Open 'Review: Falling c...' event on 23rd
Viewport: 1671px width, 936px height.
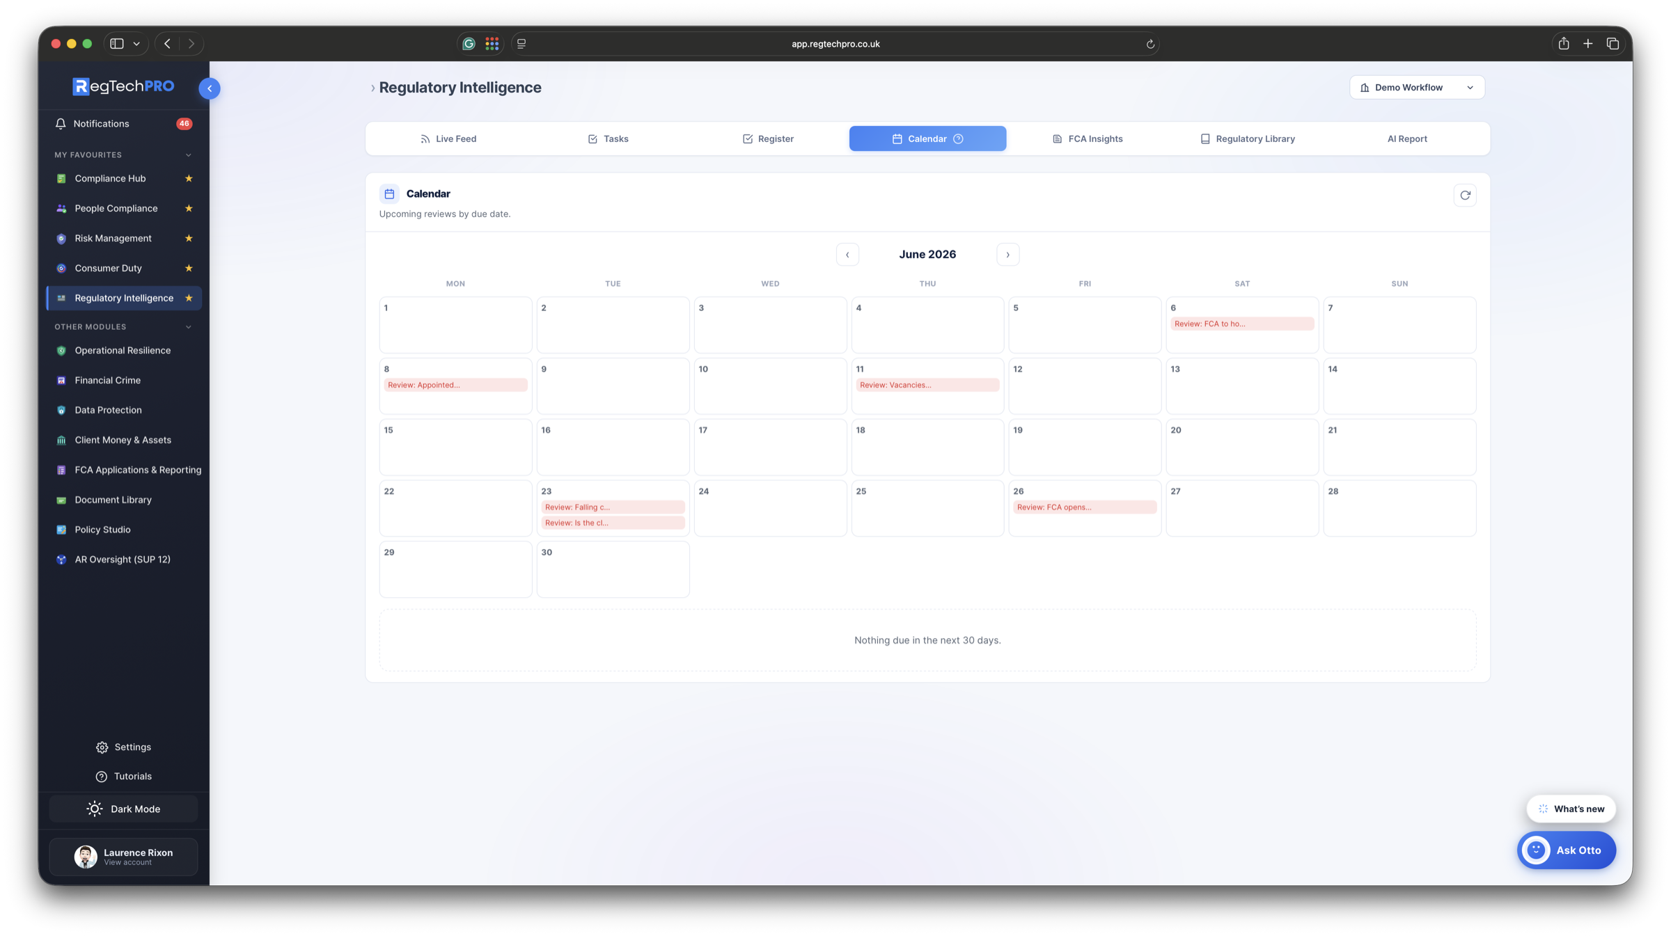click(613, 507)
